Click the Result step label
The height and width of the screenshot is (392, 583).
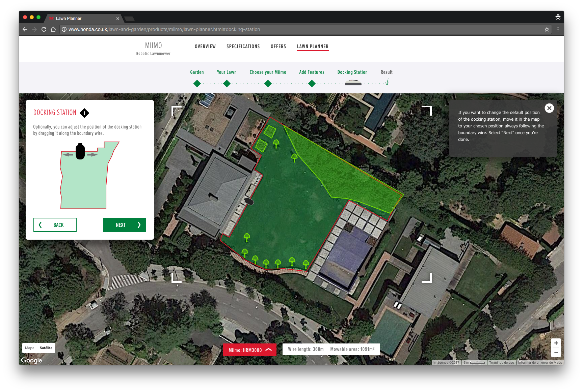coord(387,72)
